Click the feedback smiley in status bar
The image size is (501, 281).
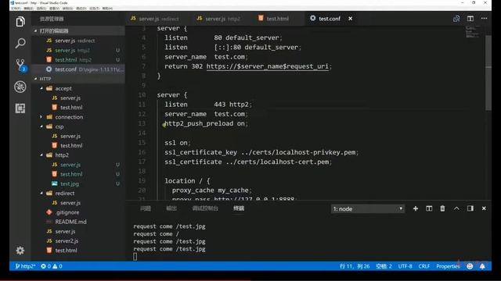470,266
